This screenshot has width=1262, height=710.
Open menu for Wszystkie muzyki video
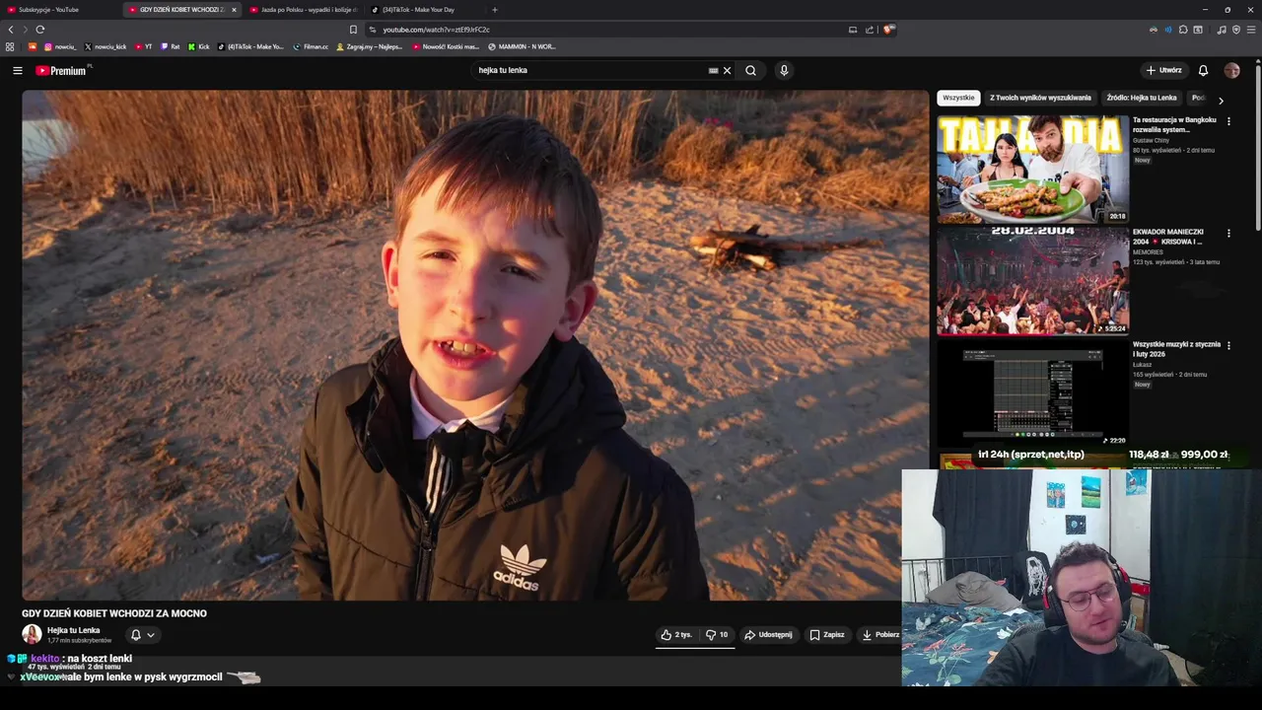pyautogui.click(x=1228, y=345)
